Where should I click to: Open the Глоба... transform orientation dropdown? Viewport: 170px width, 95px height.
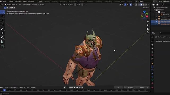tap(65, 4)
